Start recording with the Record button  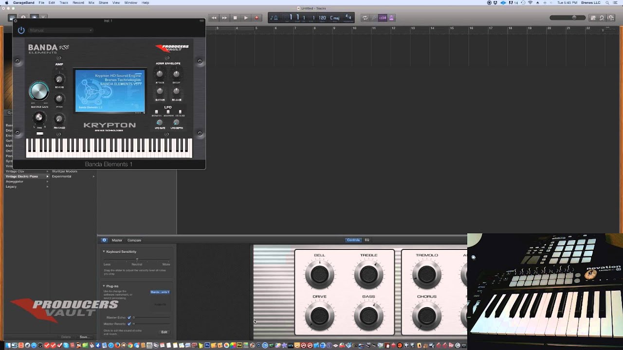(x=257, y=18)
